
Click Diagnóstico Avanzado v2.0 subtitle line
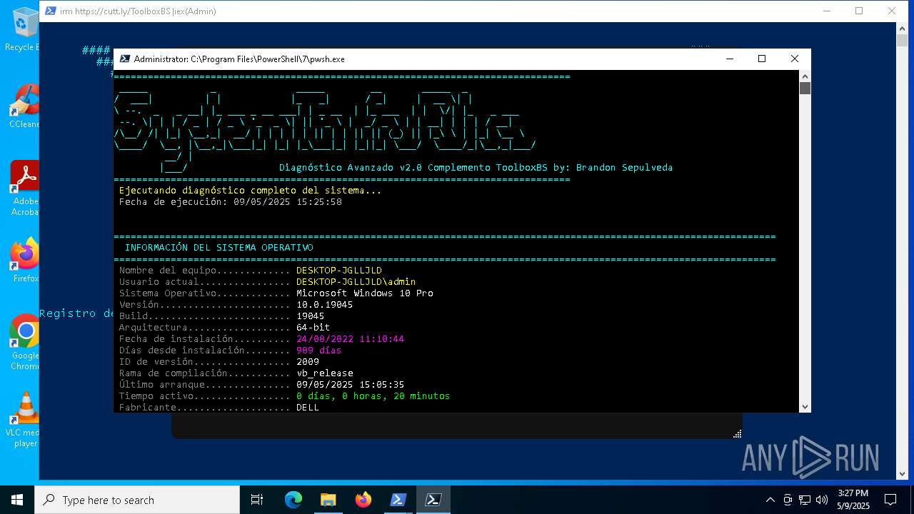click(476, 168)
